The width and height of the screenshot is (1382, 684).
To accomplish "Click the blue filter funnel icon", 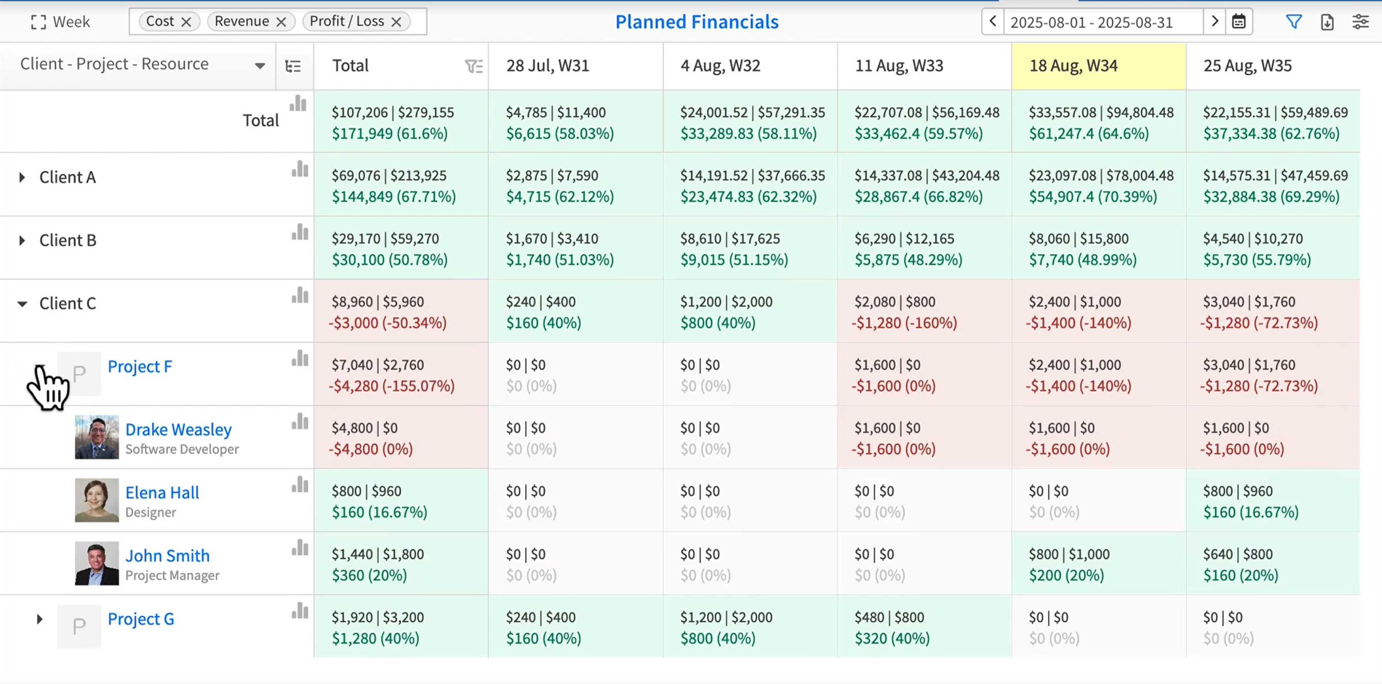I will click(x=1293, y=22).
